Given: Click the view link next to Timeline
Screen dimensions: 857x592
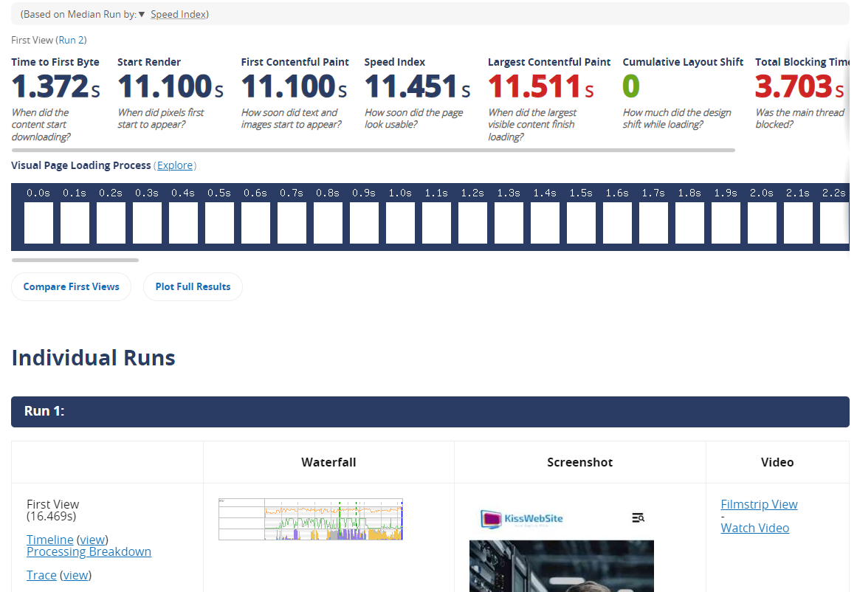Looking at the screenshot, I should tap(92, 540).
